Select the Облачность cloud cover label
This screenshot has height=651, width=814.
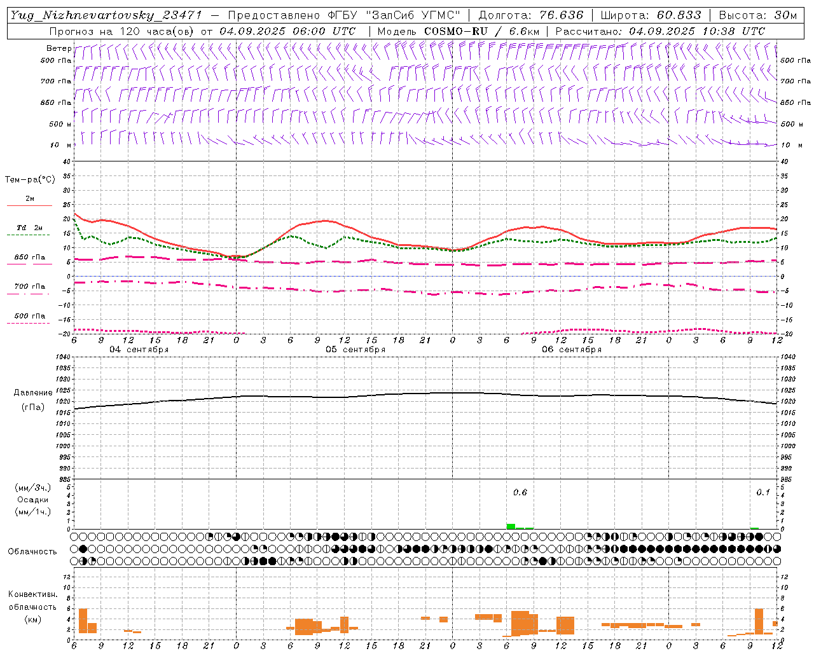(32, 552)
